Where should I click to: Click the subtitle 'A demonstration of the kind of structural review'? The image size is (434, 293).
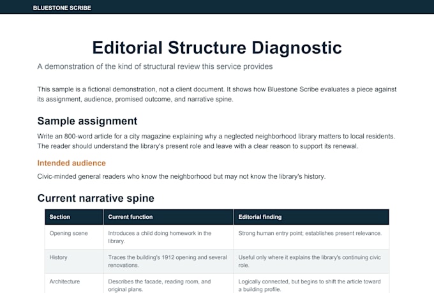click(155, 66)
